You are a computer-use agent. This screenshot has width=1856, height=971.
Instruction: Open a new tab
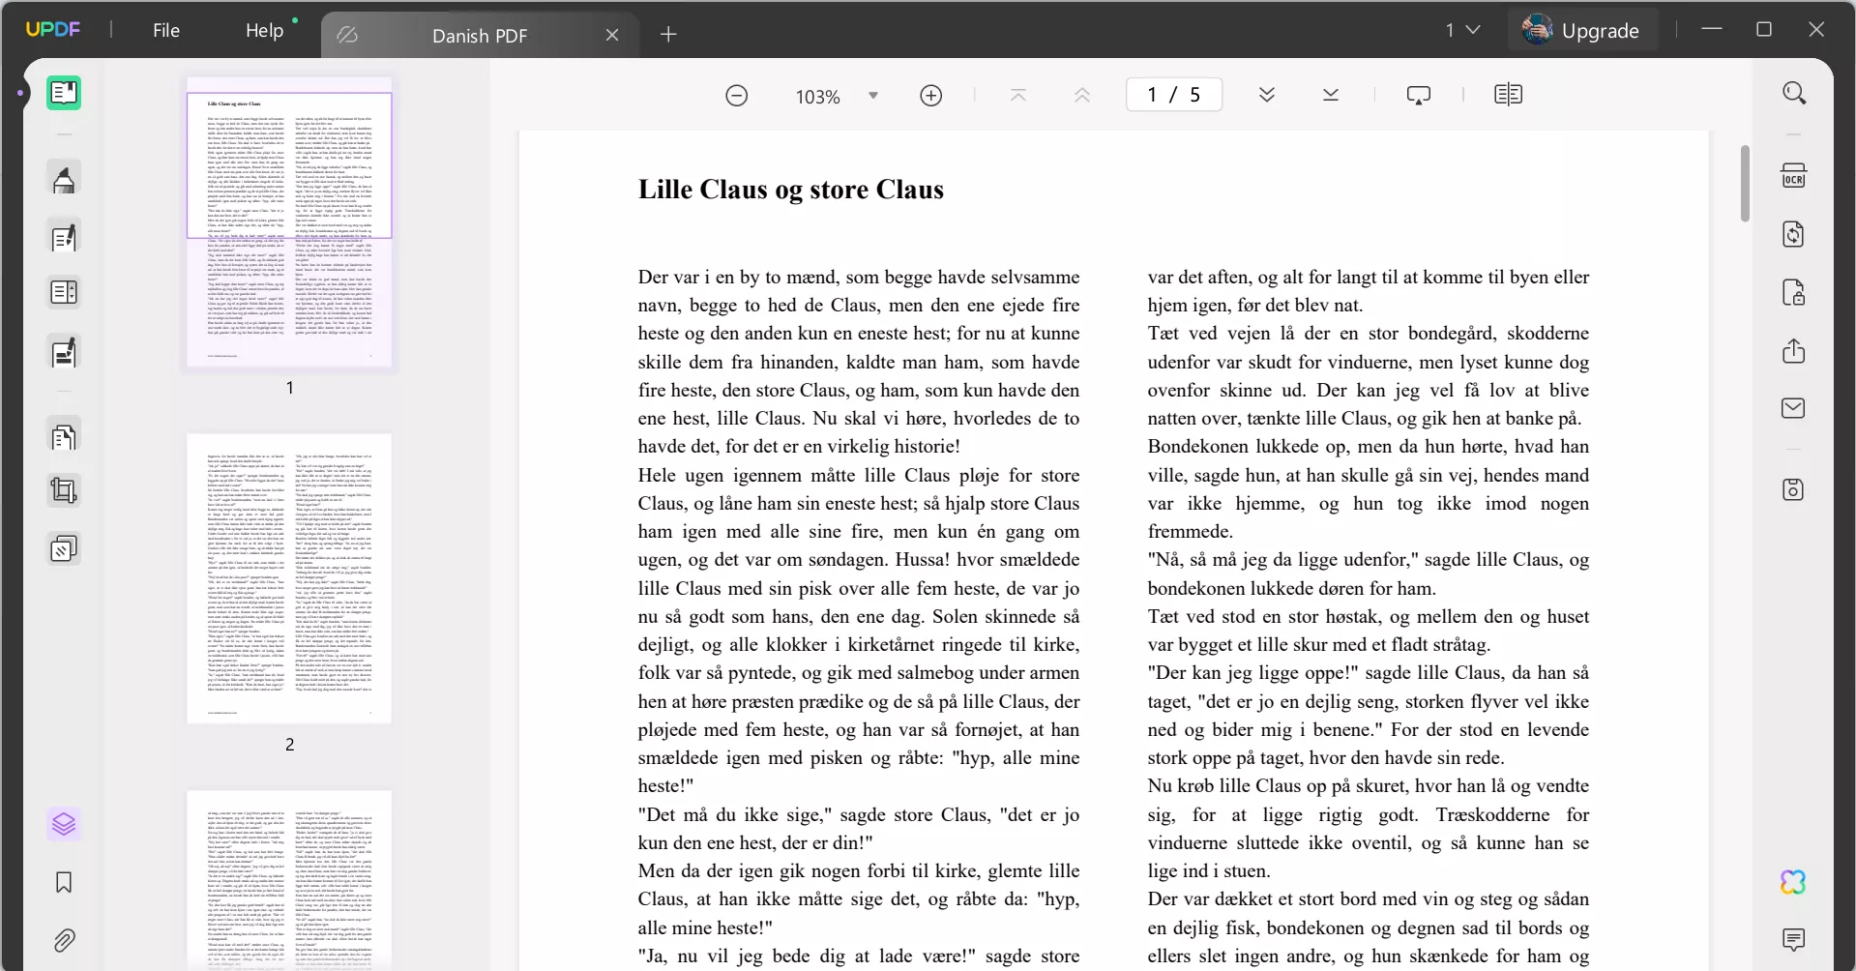669,35
